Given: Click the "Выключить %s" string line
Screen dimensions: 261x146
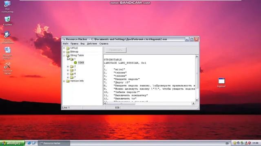Looking at the screenshot, I should pyautogui.click(x=120, y=99).
